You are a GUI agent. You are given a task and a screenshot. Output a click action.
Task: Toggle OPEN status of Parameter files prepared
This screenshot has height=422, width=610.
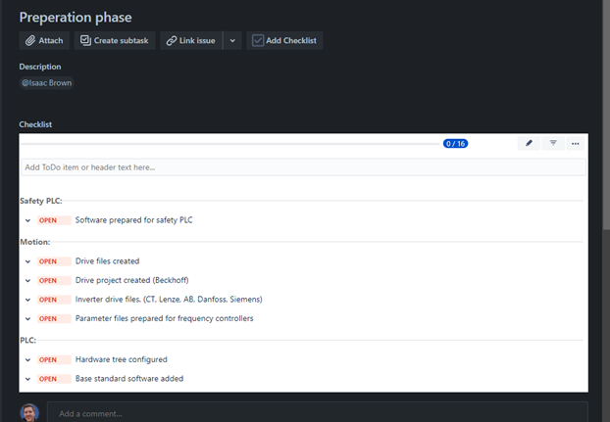[54, 319]
